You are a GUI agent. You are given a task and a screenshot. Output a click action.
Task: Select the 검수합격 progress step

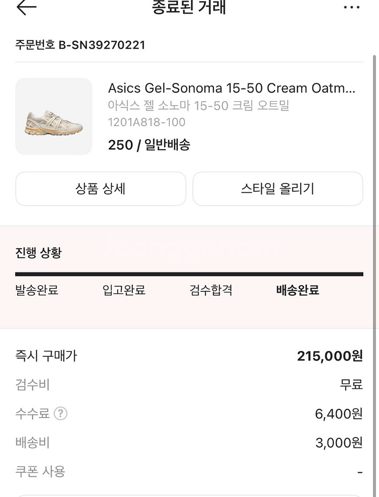tap(211, 291)
